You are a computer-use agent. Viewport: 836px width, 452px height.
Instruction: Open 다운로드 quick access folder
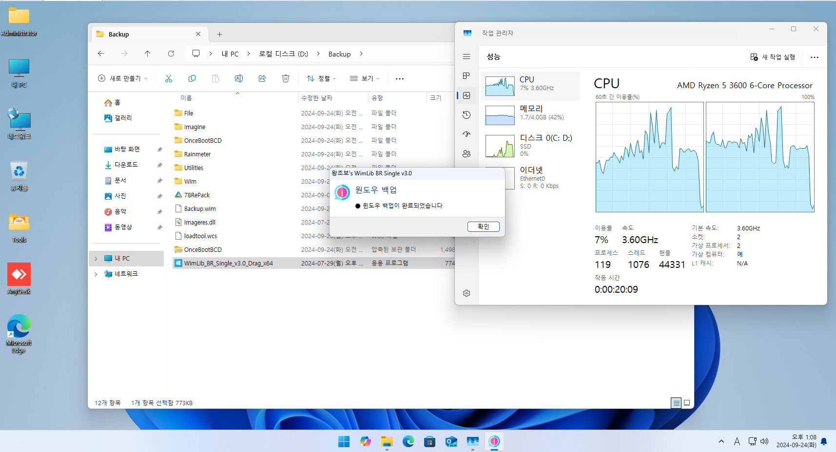(x=121, y=165)
